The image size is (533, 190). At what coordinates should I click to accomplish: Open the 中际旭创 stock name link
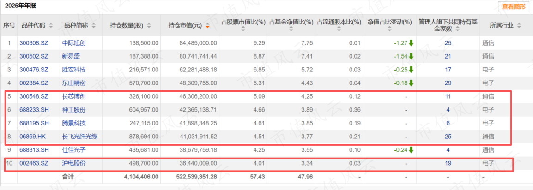pos(74,43)
